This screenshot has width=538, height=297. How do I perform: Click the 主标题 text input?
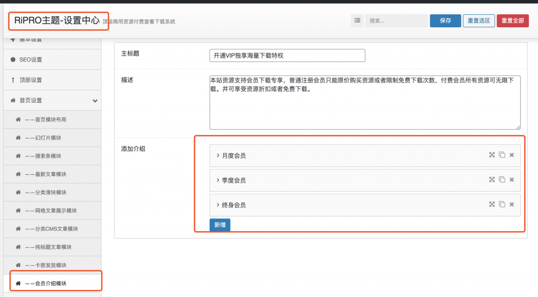287,56
